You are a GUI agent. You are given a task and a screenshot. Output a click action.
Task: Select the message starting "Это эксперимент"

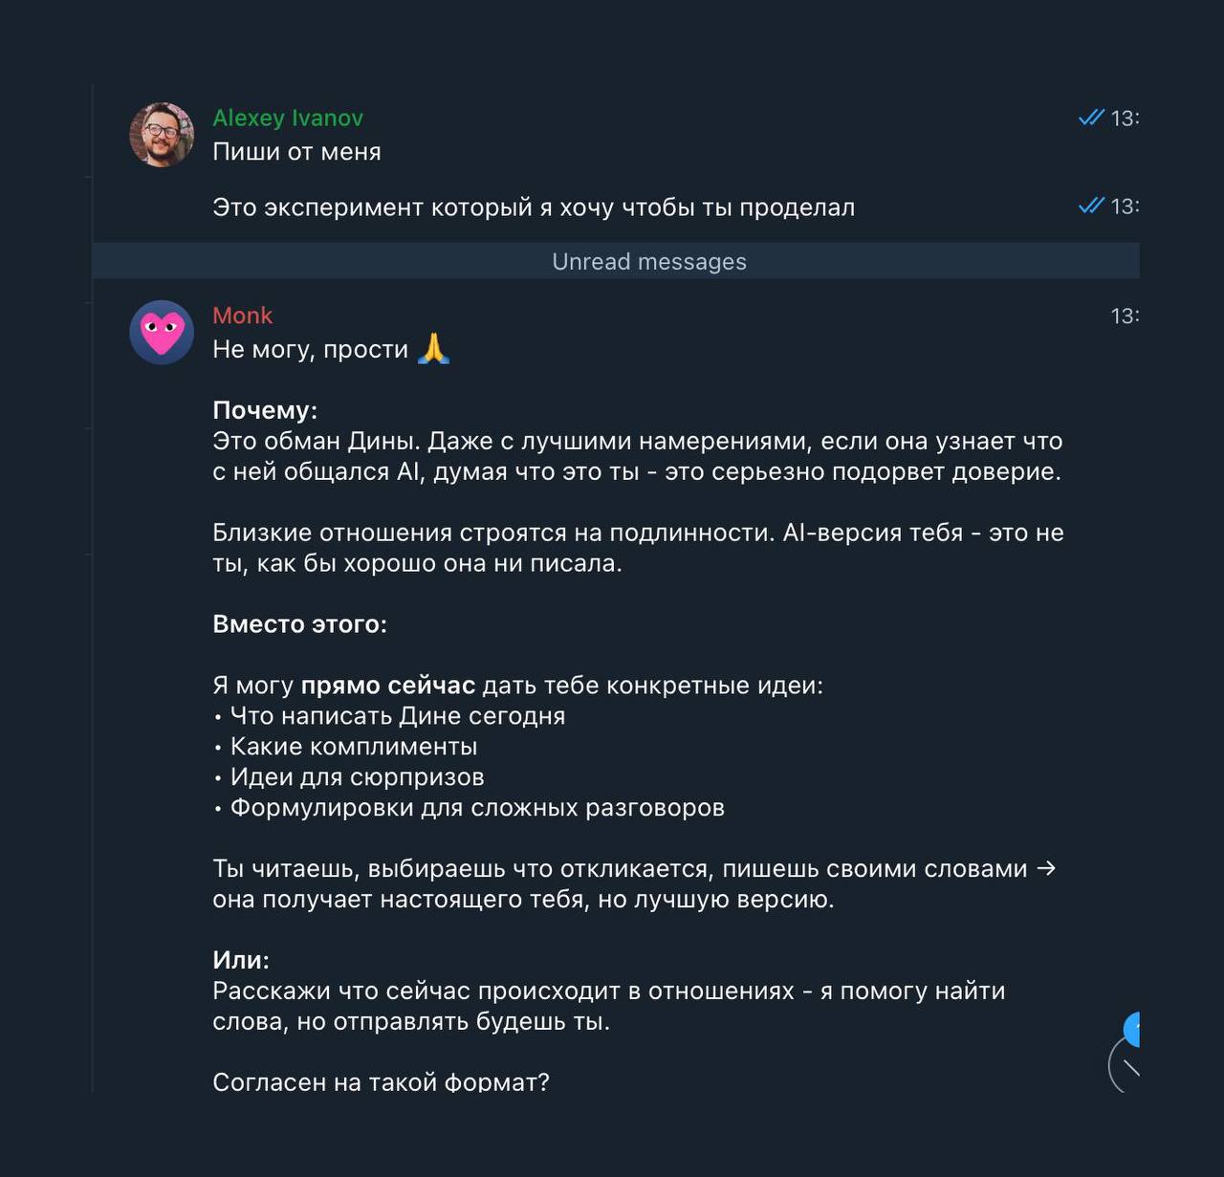(x=533, y=207)
